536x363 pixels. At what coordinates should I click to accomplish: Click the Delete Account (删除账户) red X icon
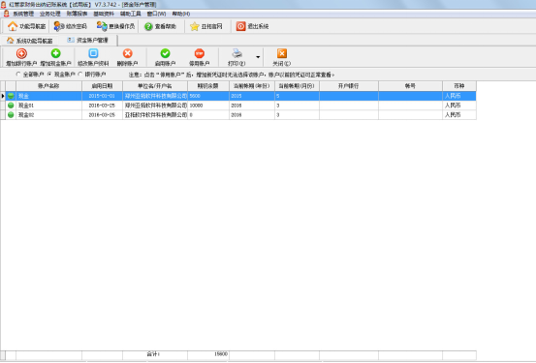(128, 53)
